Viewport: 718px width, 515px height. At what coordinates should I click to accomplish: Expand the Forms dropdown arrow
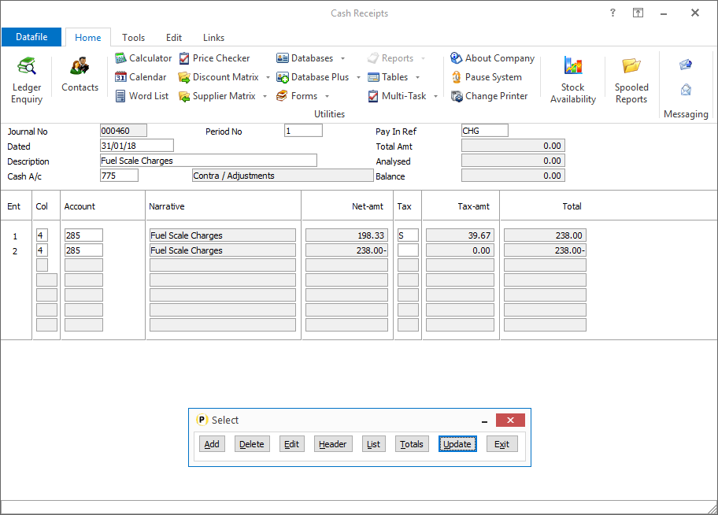click(x=327, y=96)
